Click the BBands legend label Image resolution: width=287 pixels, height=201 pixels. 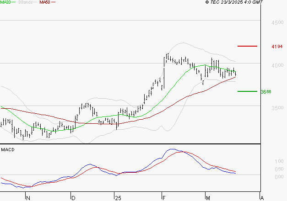pyautogui.click(x=26, y=2)
